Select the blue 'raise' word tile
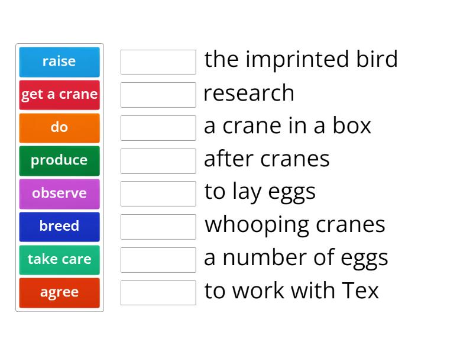 (59, 62)
